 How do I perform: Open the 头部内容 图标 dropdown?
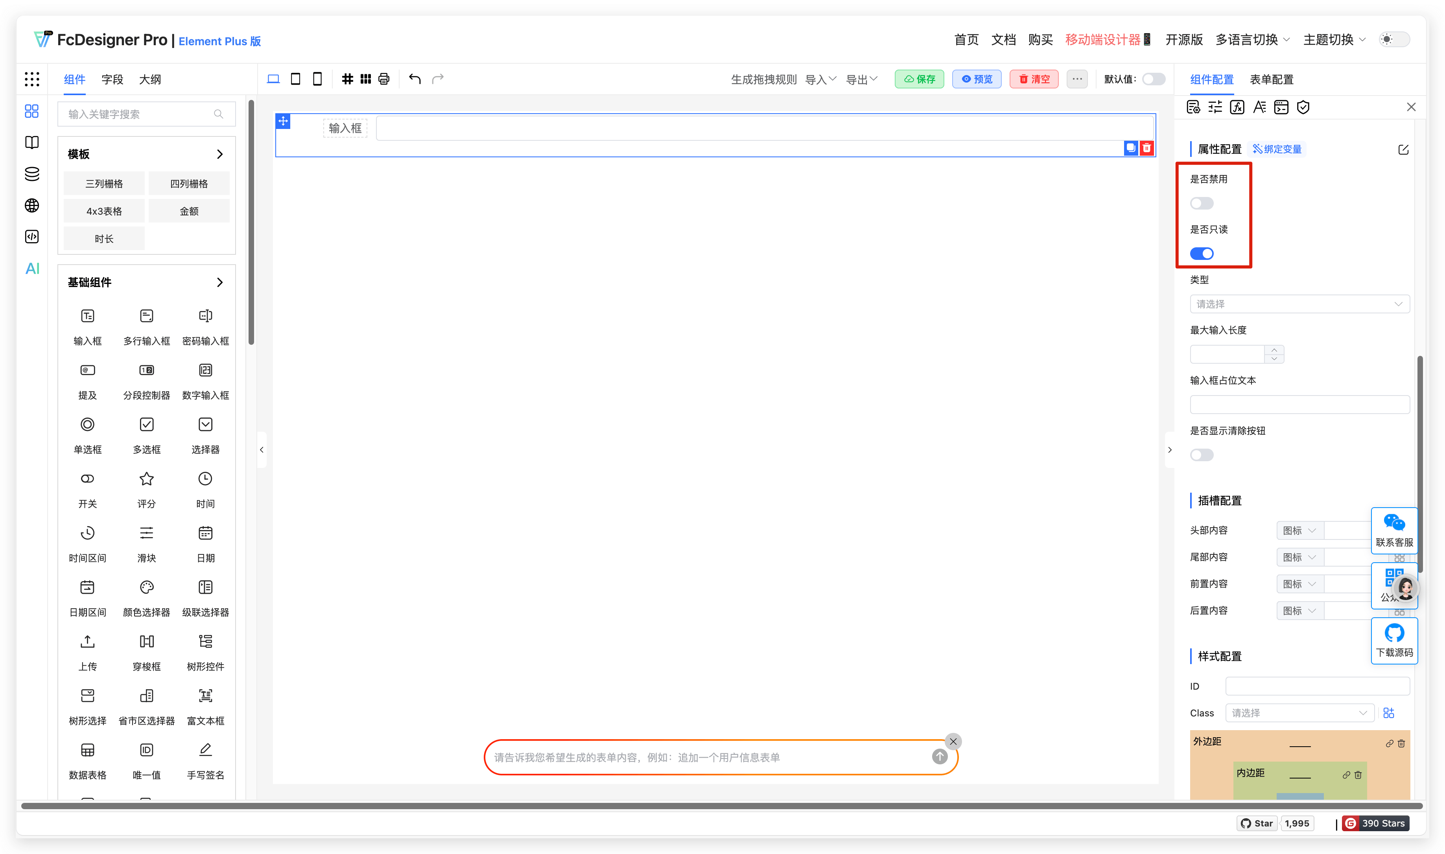pos(1299,530)
